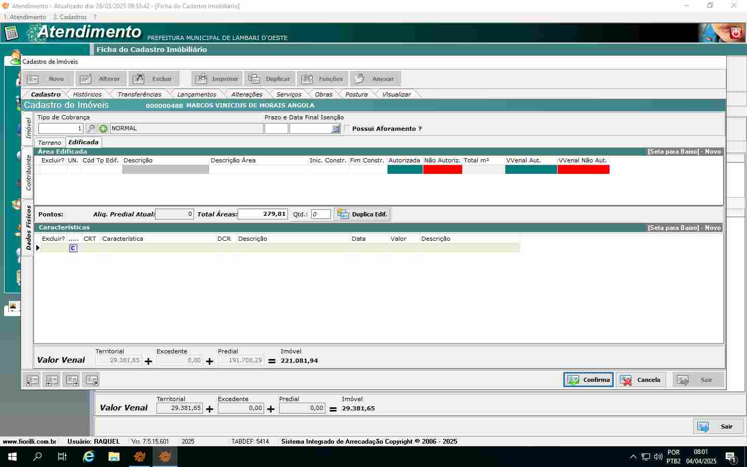Jump to last record with navigation icon
This screenshot has width=747, height=467.
(92, 380)
